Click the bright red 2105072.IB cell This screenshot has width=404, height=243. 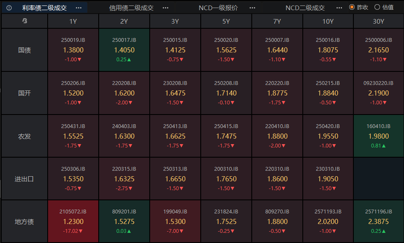pos(73,221)
